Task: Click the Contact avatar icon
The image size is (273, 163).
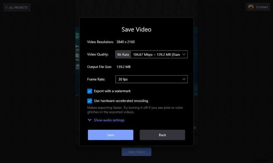Action: click(x=251, y=7)
